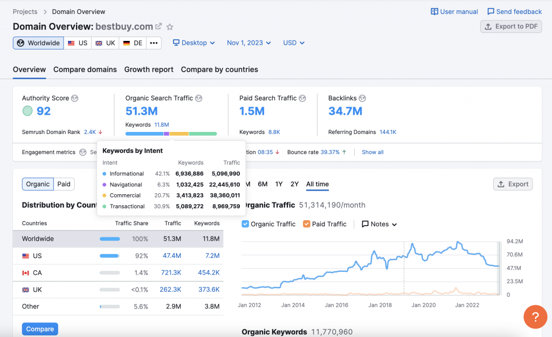Click blue Informational segment of intent bar

pyautogui.click(x=144, y=134)
